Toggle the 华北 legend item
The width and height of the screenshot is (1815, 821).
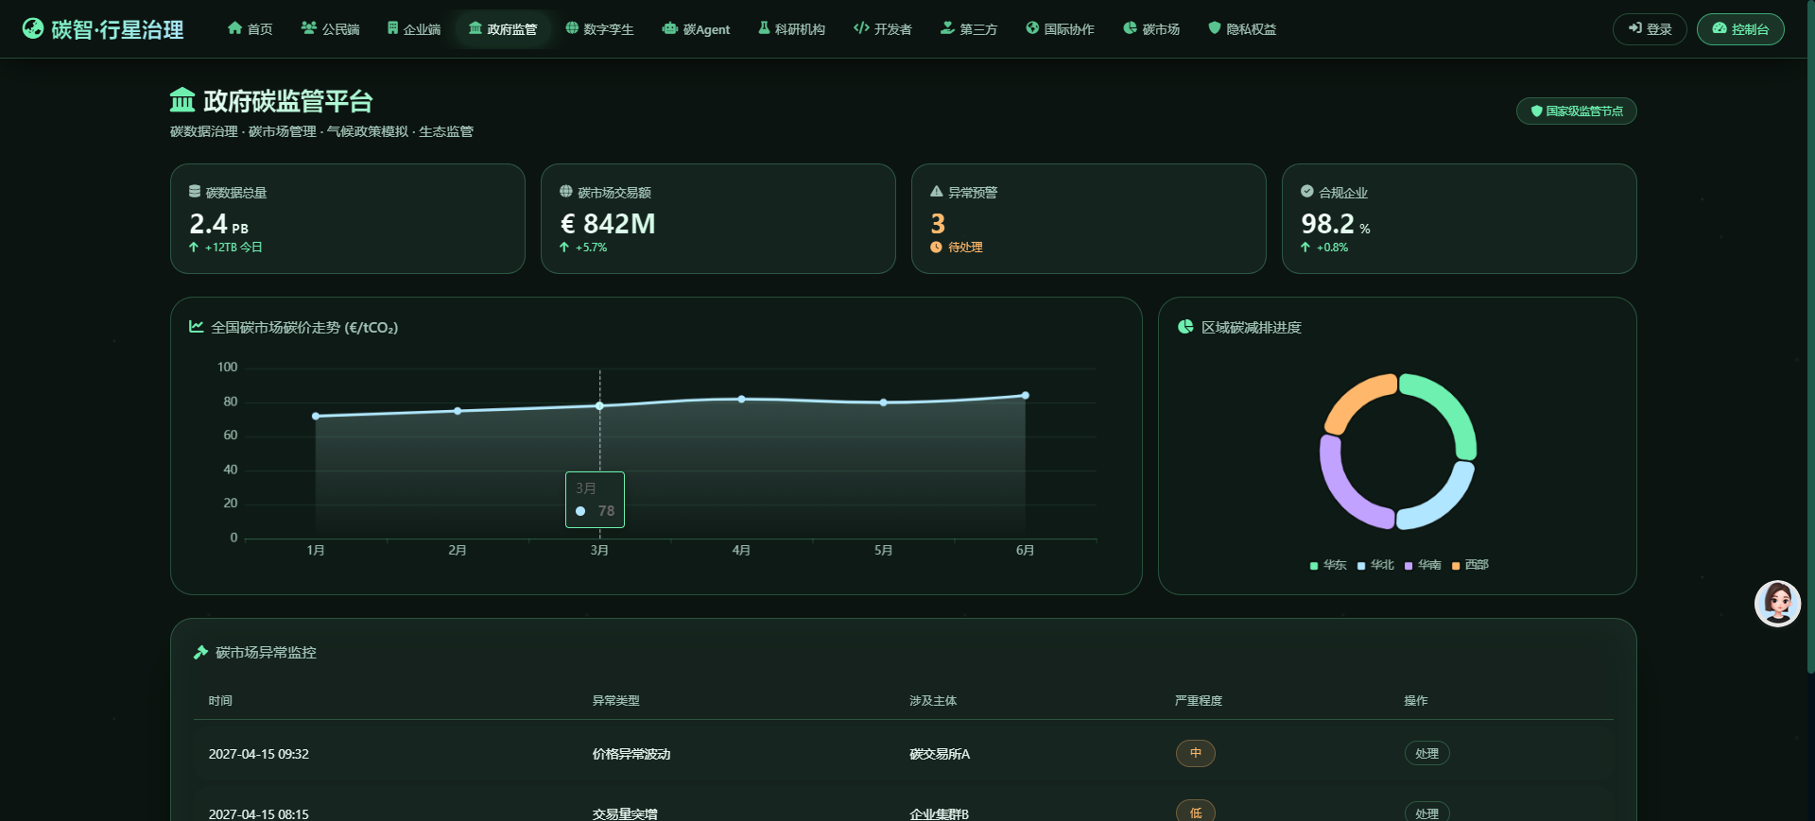click(1375, 565)
